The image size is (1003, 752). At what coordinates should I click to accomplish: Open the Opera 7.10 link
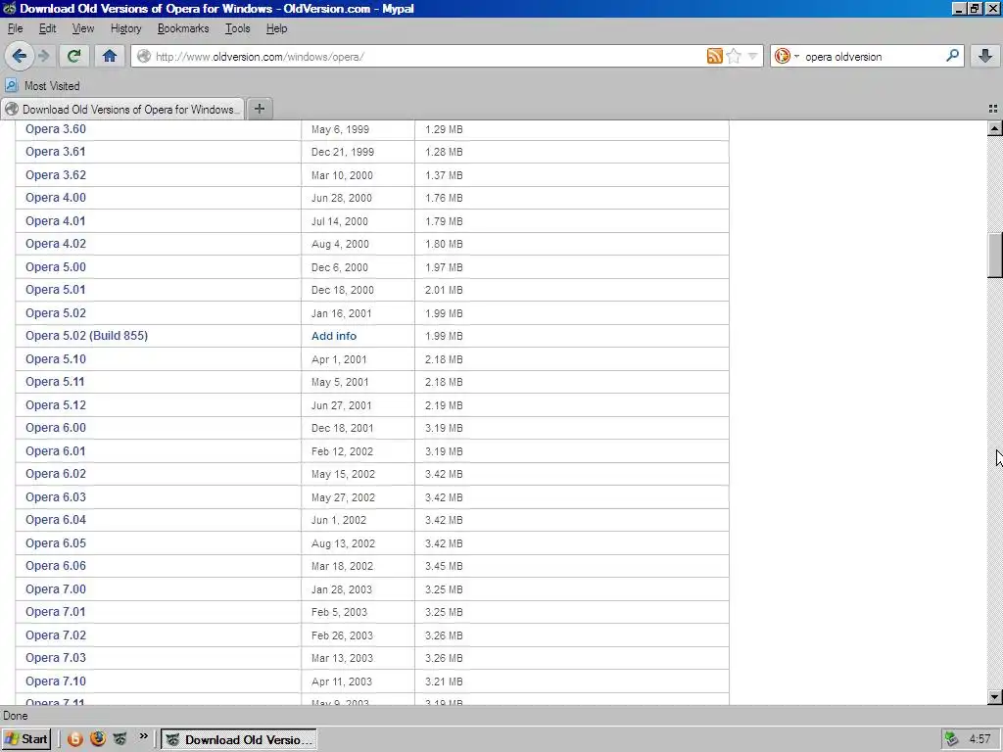(56, 681)
